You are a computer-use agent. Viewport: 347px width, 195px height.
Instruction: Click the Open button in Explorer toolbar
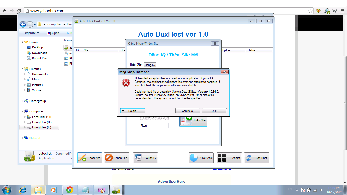point(53,33)
